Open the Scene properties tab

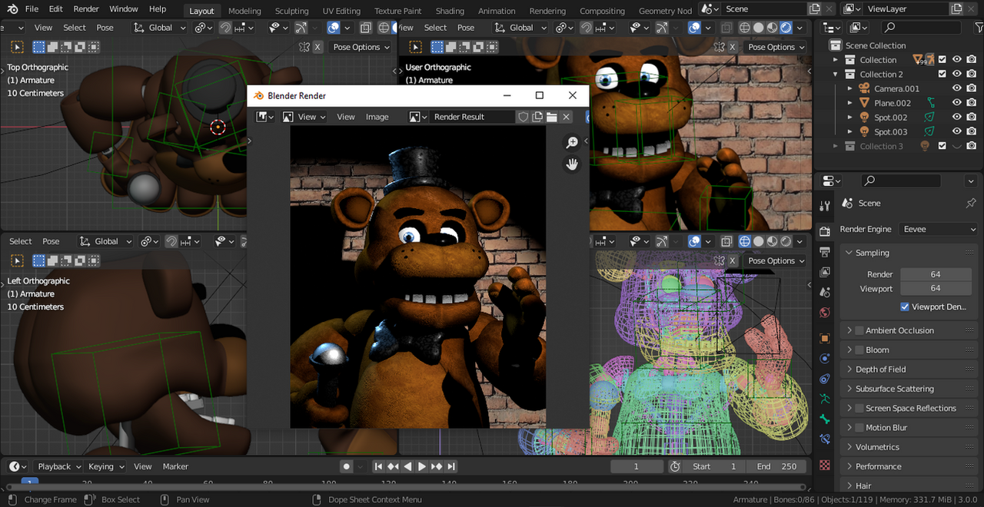coord(825,292)
